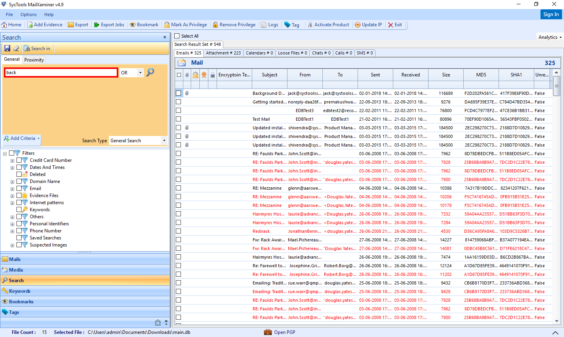
Task: Click the Search in button
Action: pos(37,49)
